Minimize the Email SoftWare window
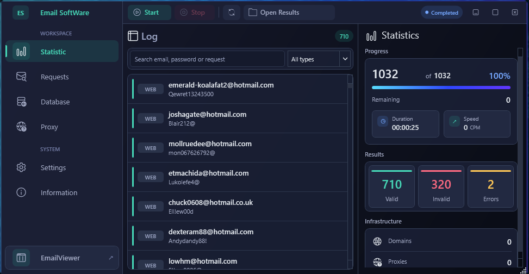The height and width of the screenshot is (274, 529). 475,13
